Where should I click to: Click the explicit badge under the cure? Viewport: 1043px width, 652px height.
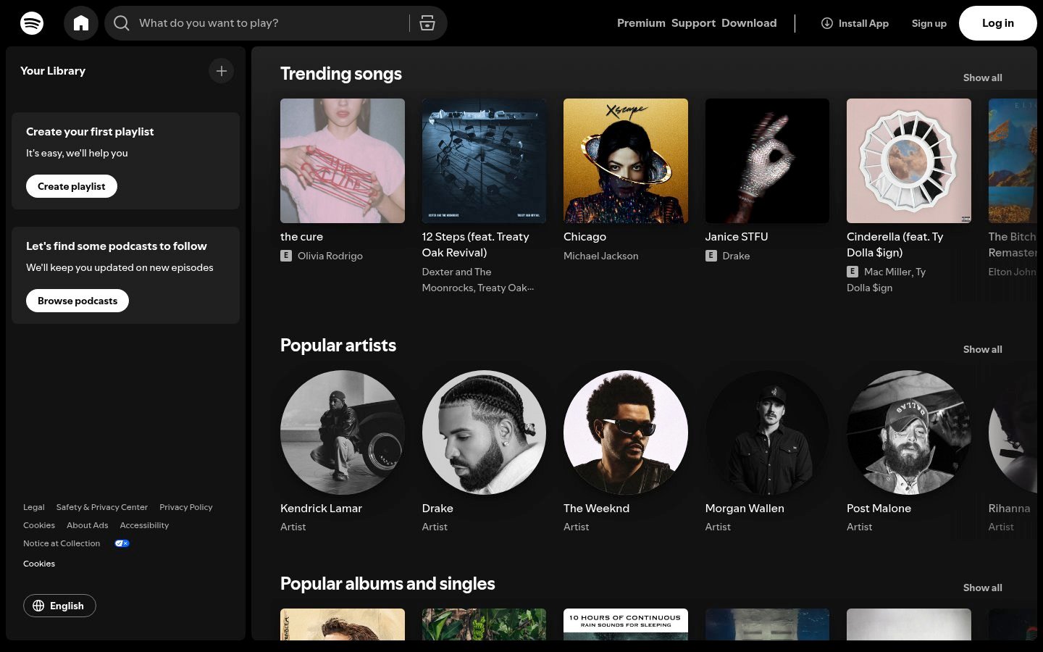[x=286, y=256]
